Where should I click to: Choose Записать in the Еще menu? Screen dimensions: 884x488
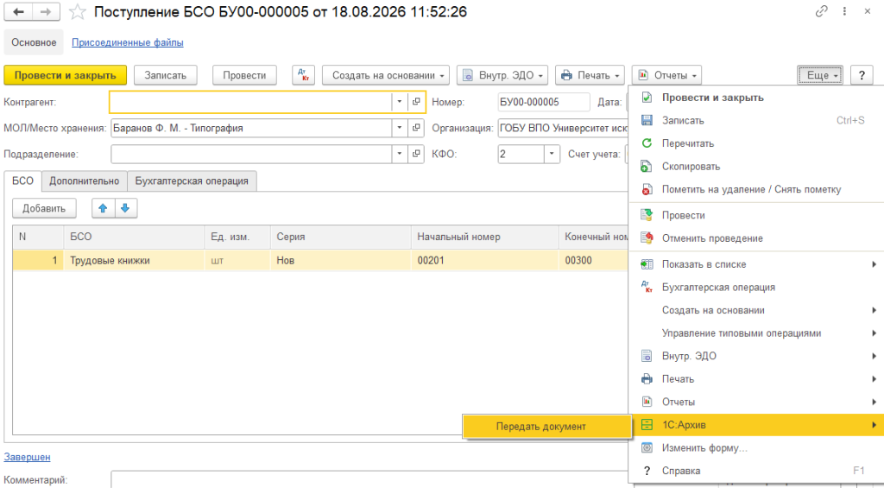756,121
